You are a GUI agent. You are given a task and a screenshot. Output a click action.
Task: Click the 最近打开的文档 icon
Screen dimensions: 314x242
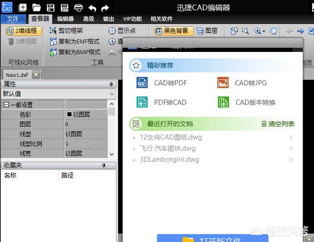(x=136, y=124)
